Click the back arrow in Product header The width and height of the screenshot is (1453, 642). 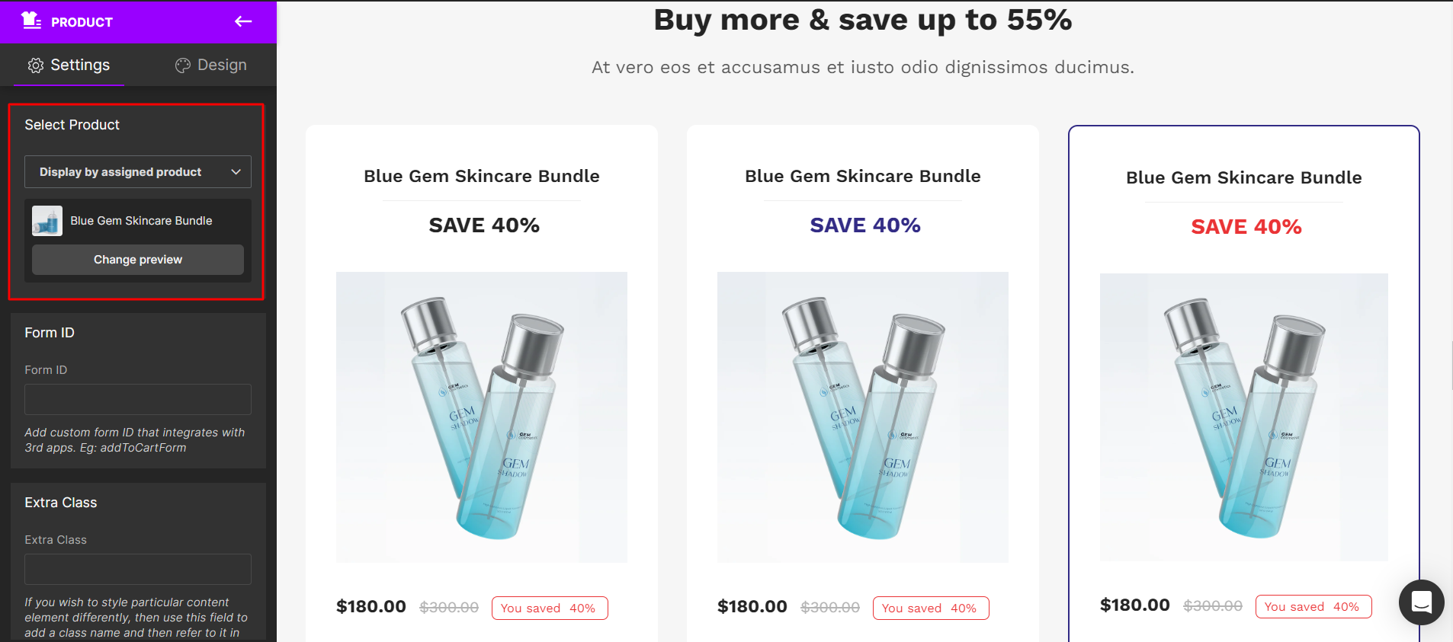243,21
